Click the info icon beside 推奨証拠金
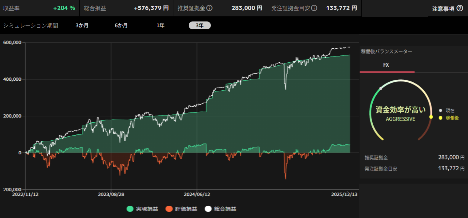The image size is (468, 218). click(x=210, y=8)
